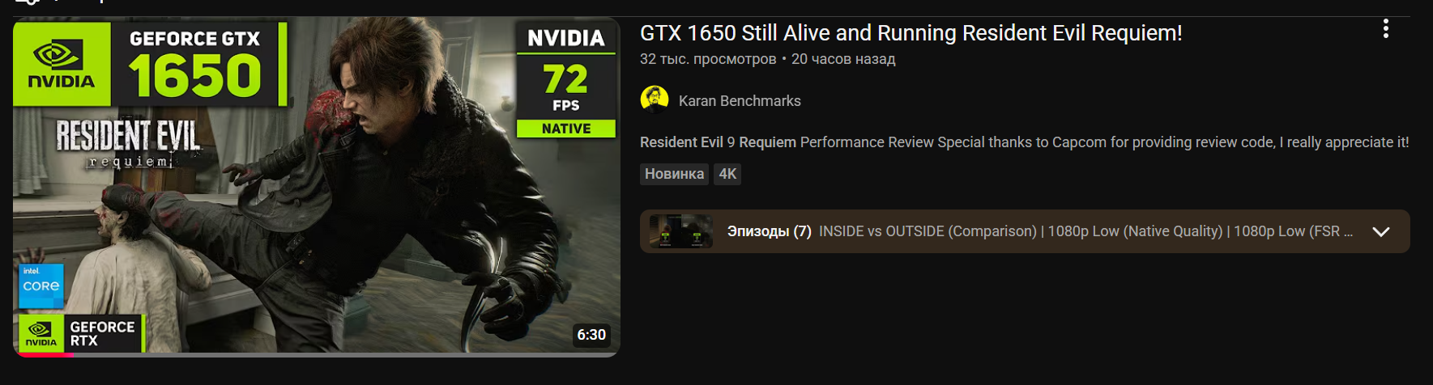Open the GTX 1650 Still Alive video title
1433x385 pixels.
pyautogui.click(x=911, y=33)
